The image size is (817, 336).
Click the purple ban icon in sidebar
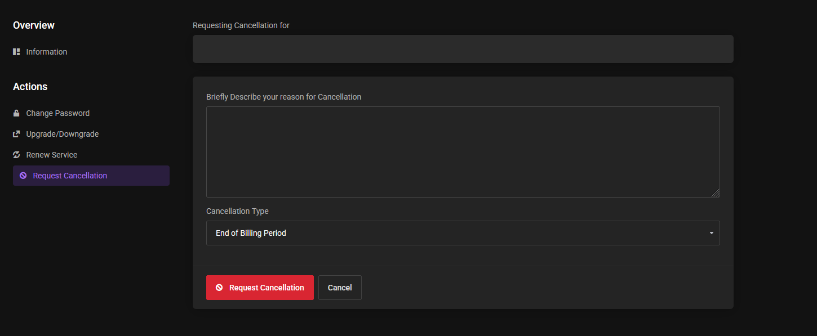coord(23,176)
